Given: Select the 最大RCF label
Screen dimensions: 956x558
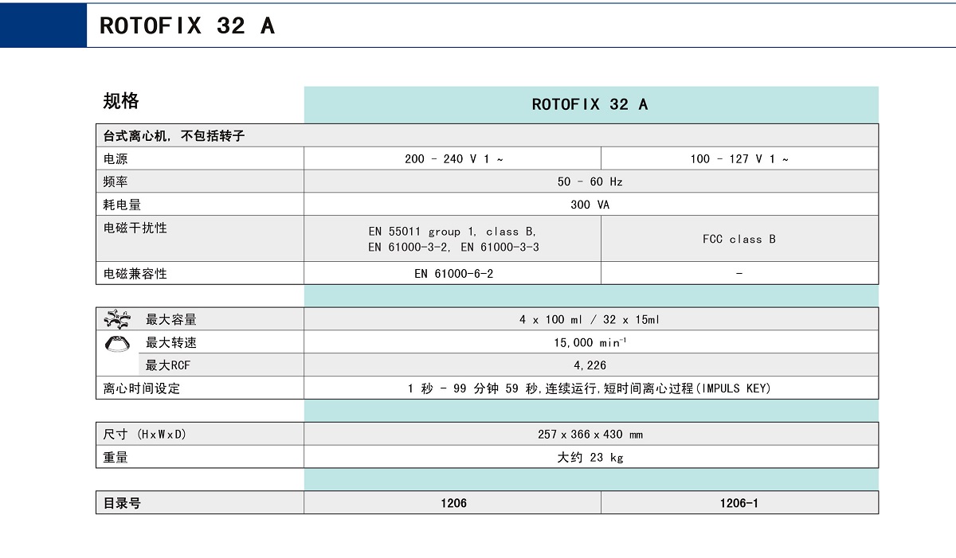Looking at the screenshot, I should [168, 366].
